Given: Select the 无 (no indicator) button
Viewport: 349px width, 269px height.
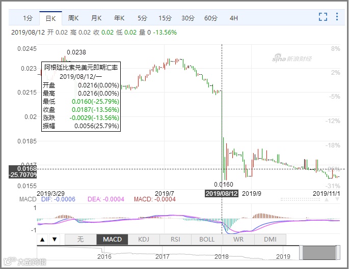Looking at the screenshot, I should 80,240.
